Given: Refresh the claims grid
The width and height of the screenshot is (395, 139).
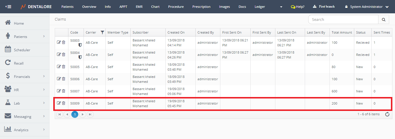Looking at the screenshot, I should [387, 114].
